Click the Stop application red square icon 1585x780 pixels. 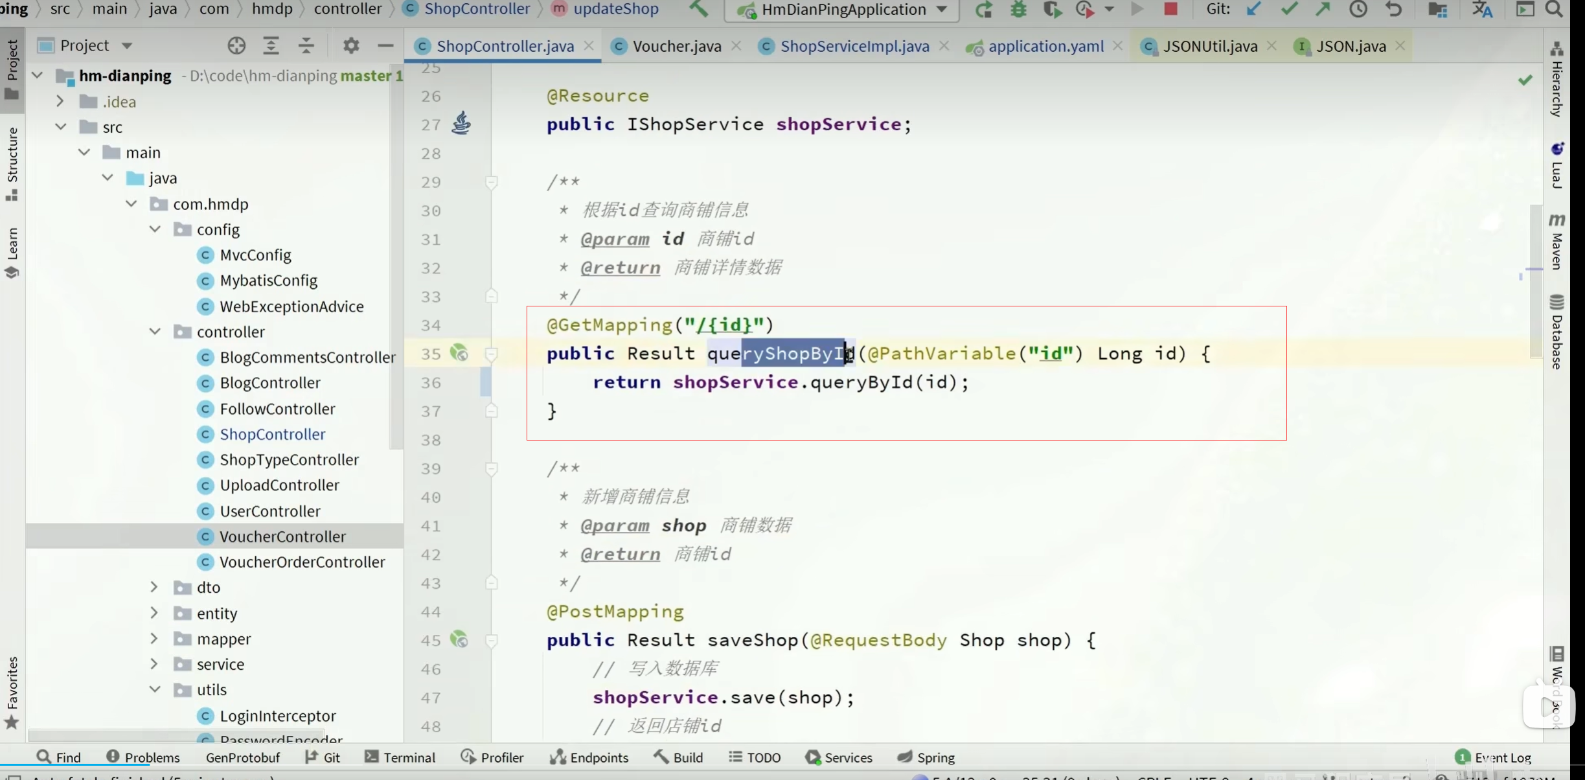[x=1170, y=9]
